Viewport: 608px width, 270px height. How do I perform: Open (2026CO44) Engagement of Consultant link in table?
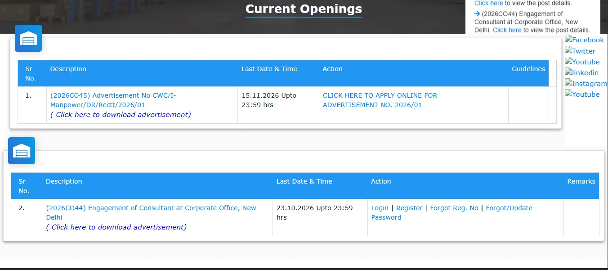pyautogui.click(x=151, y=212)
